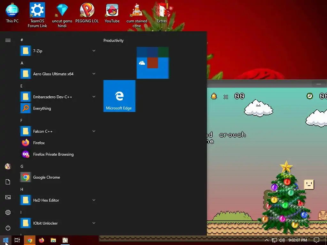
Task: Click the Productivity group heading
Action: pos(113,41)
